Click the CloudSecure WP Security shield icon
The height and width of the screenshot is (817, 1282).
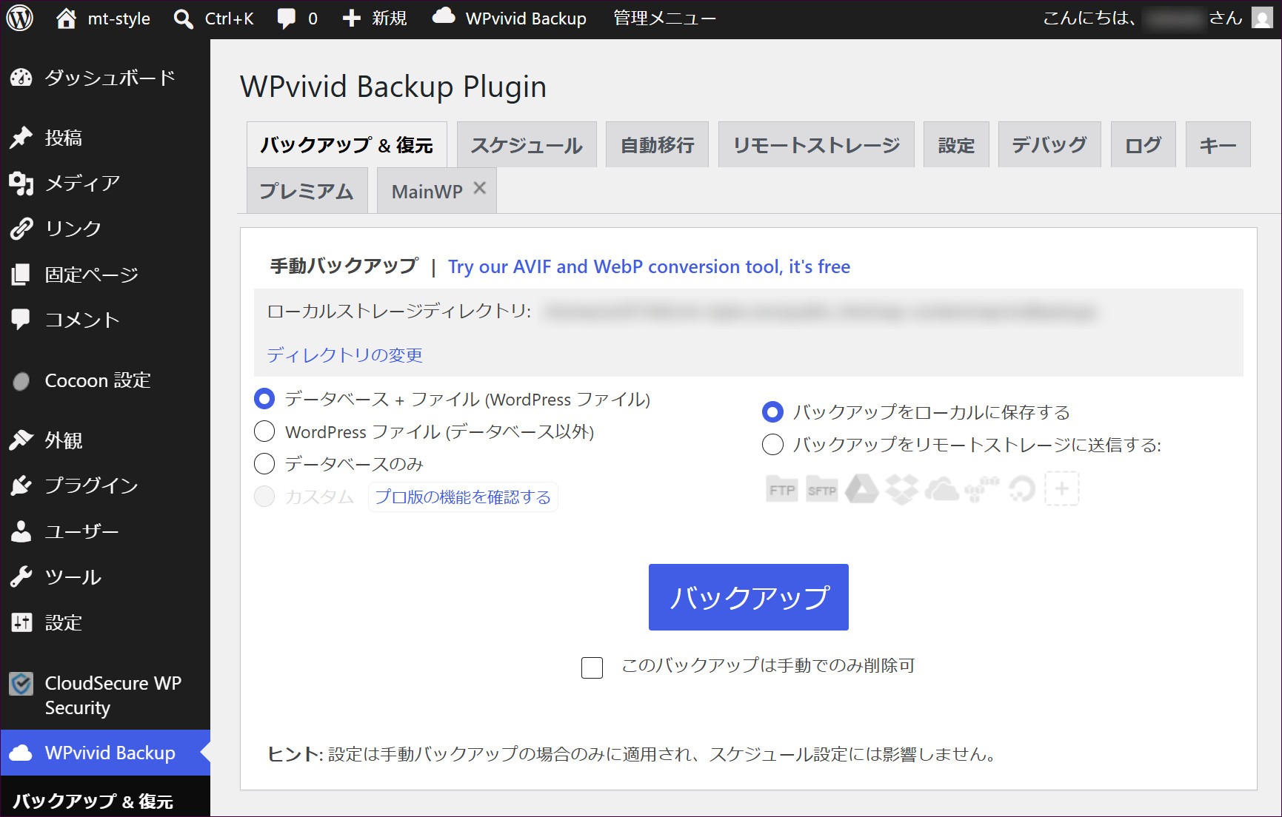click(21, 684)
